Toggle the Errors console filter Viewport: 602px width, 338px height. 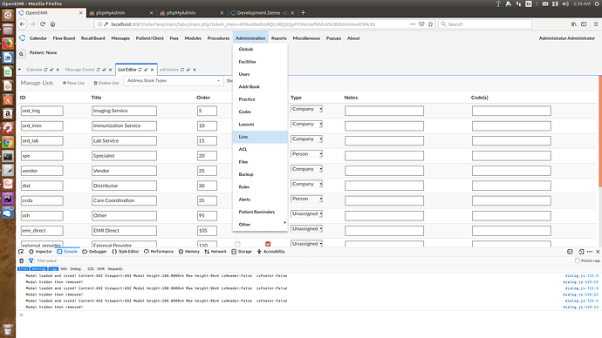click(24, 269)
